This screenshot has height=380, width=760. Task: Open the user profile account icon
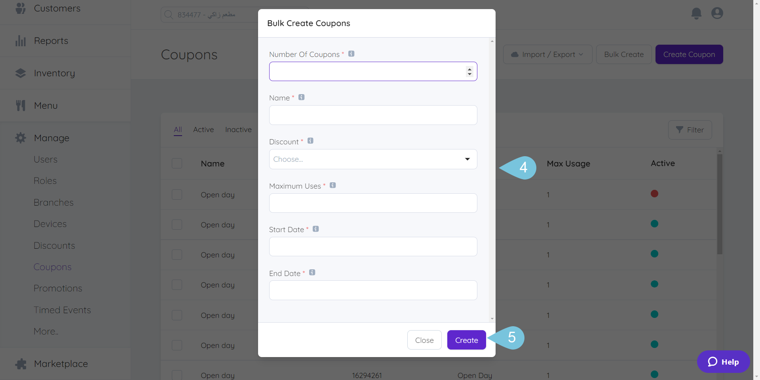pos(717,13)
